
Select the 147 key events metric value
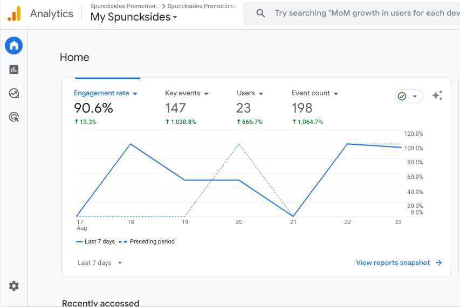point(175,108)
